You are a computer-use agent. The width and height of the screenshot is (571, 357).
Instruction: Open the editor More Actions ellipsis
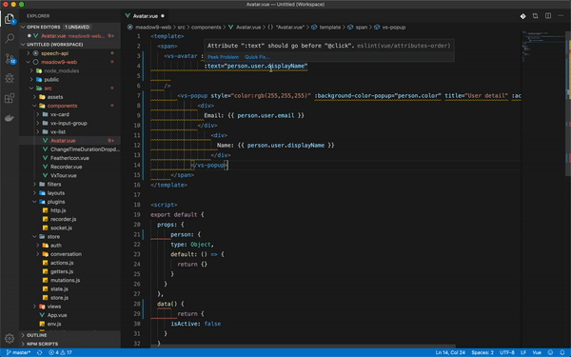tap(561, 16)
